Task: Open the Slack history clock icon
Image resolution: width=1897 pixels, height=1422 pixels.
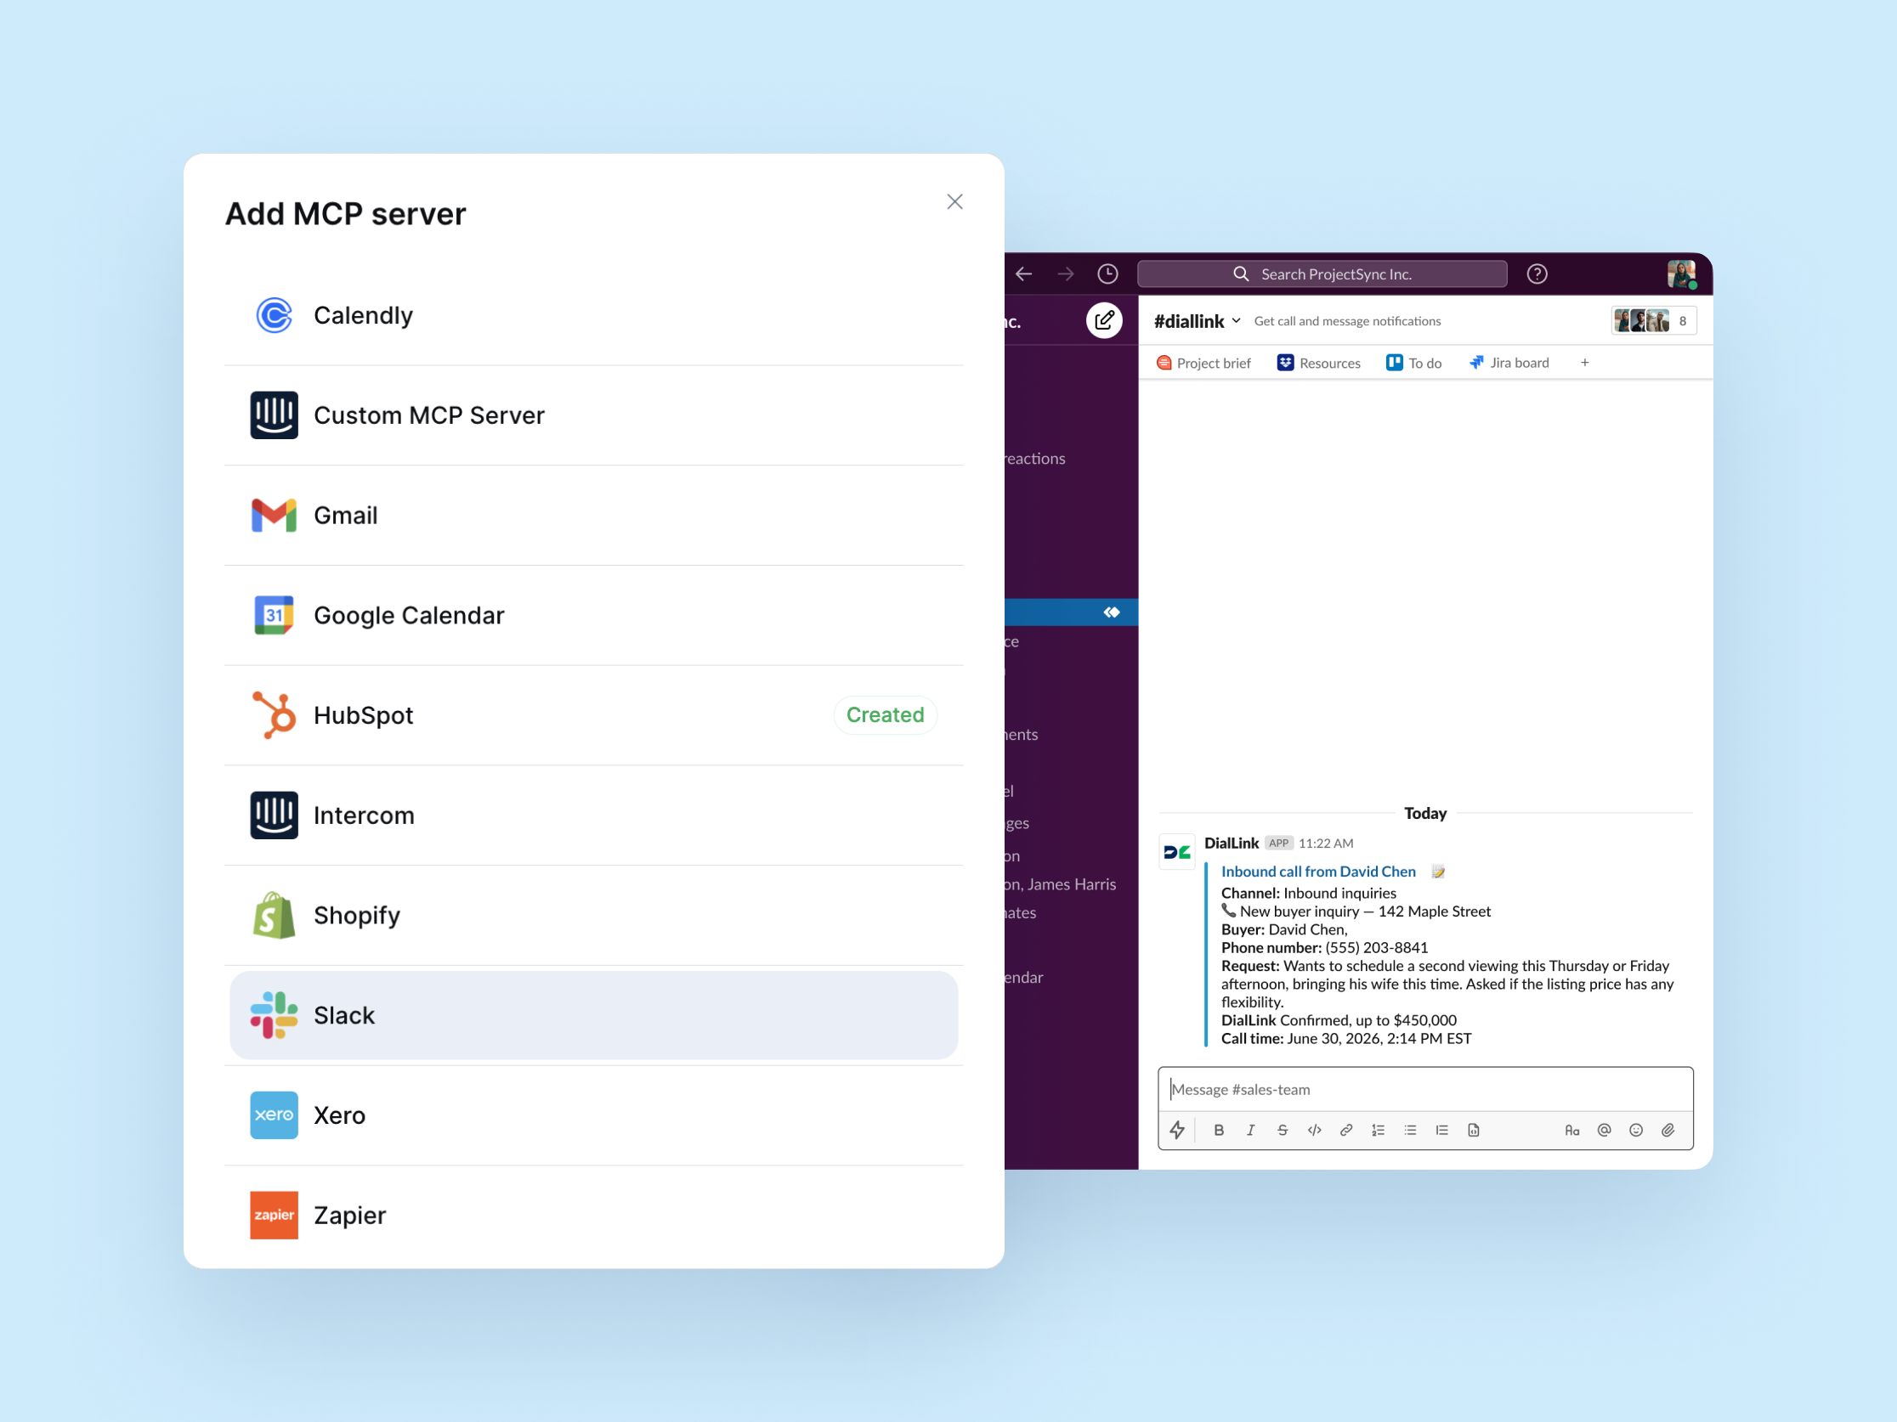Action: (1108, 274)
